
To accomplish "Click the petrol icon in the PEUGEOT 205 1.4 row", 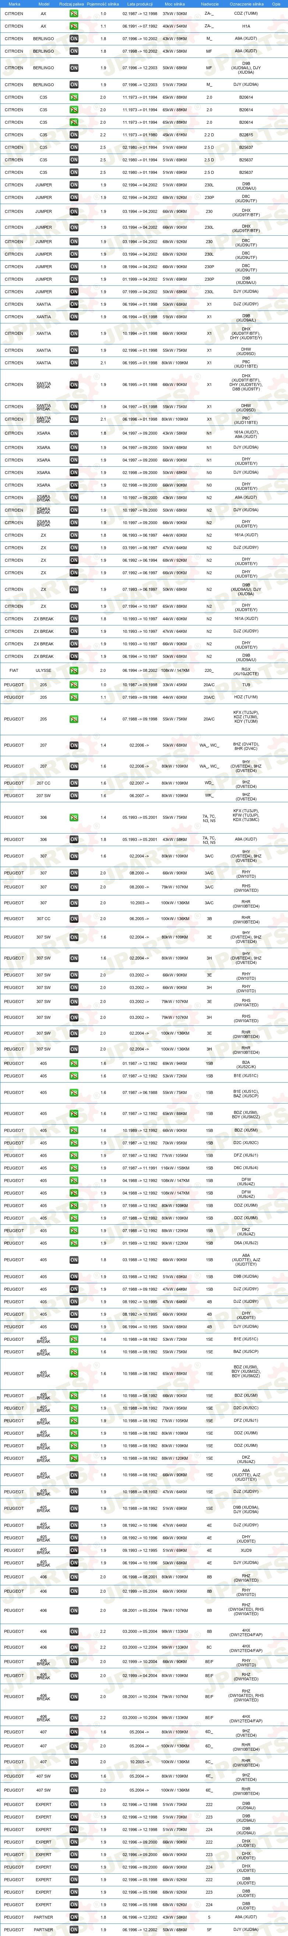I will (x=74, y=719).
